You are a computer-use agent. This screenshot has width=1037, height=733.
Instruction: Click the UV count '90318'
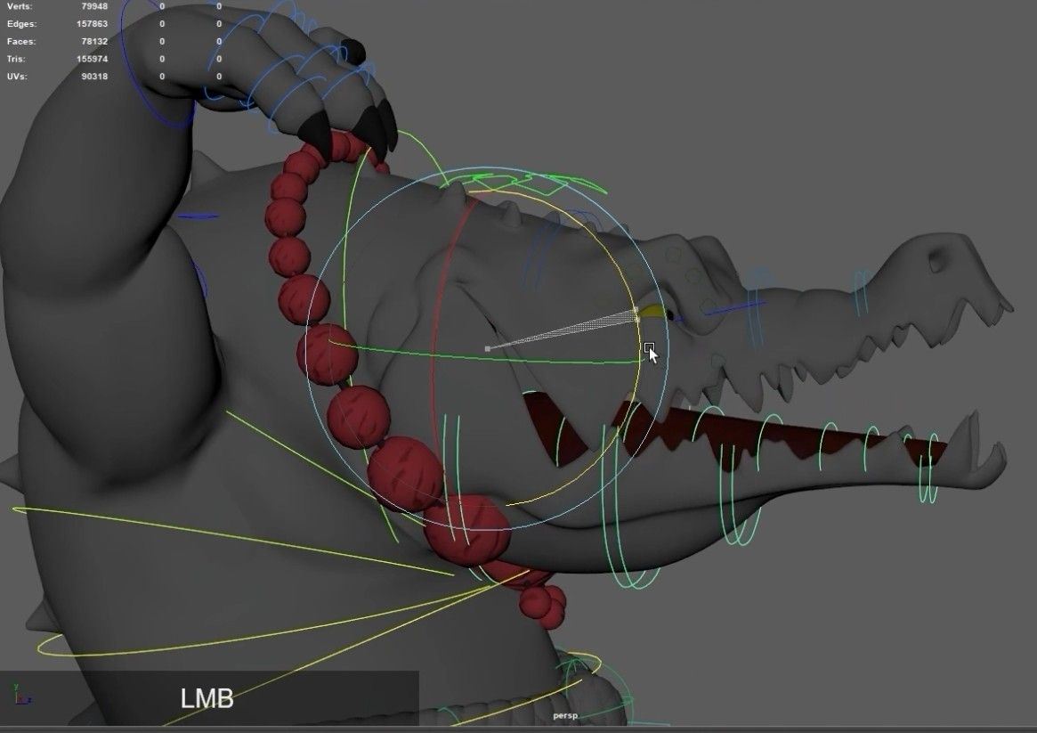coord(94,76)
